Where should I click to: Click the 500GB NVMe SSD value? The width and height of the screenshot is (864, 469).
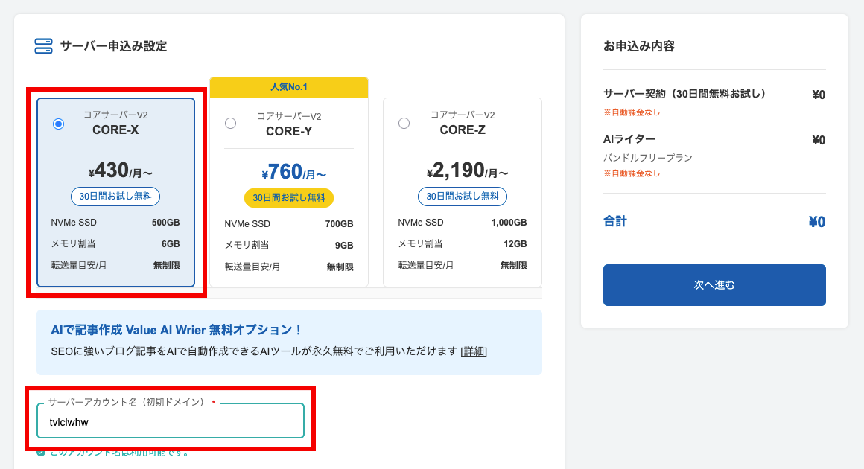(166, 223)
